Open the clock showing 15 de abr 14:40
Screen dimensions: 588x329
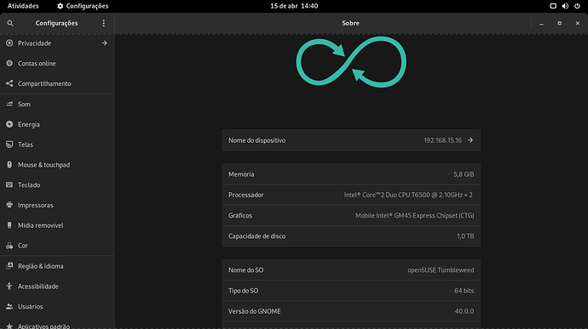point(294,6)
